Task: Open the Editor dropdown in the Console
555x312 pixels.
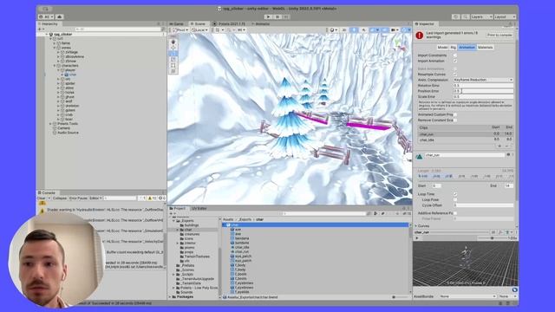Action: click(x=95, y=198)
